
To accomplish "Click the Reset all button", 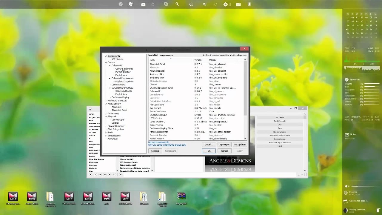I will tap(155, 151).
